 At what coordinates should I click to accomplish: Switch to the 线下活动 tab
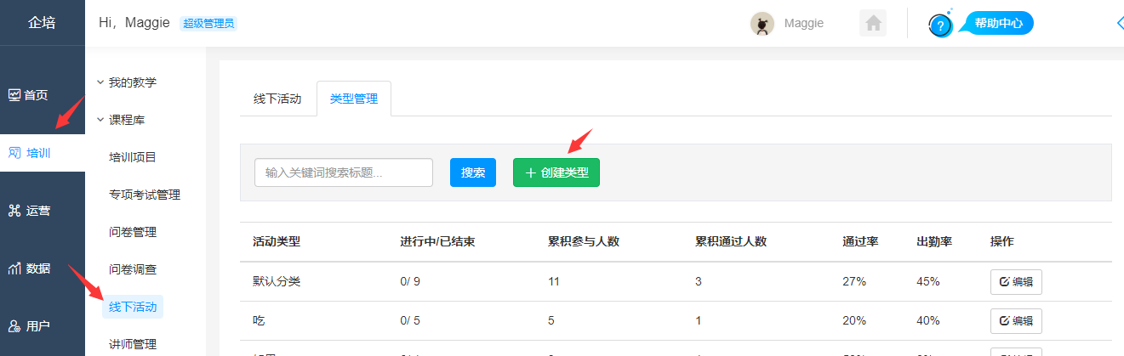tap(277, 99)
